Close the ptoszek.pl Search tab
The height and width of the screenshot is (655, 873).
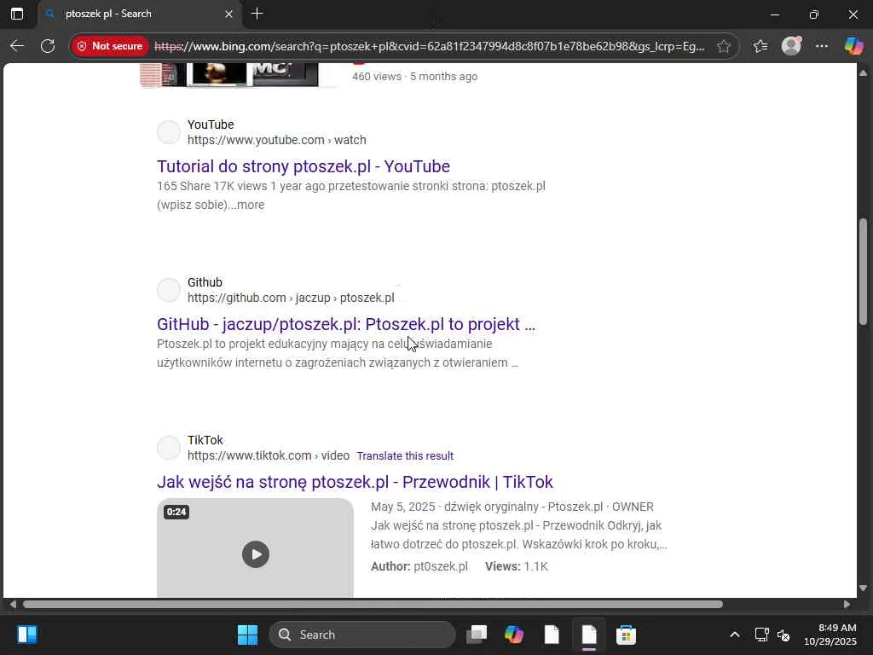[228, 14]
